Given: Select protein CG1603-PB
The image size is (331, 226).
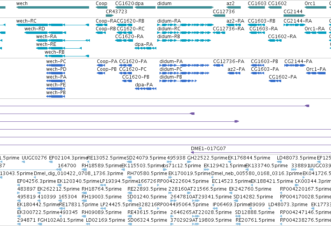Looking at the screenshot, I should coord(257,65).
